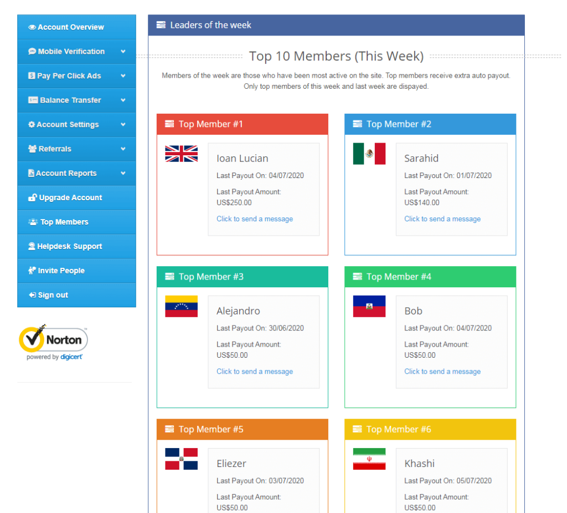Expand the Account Settings chevron
The height and width of the screenshot is (513, 567).
[123, 125]
